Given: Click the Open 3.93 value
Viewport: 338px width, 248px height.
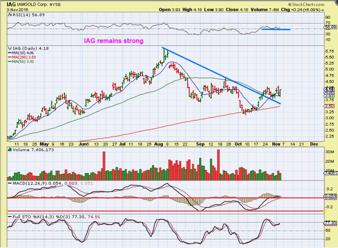Looking at the screenshot, I should 169,10.
